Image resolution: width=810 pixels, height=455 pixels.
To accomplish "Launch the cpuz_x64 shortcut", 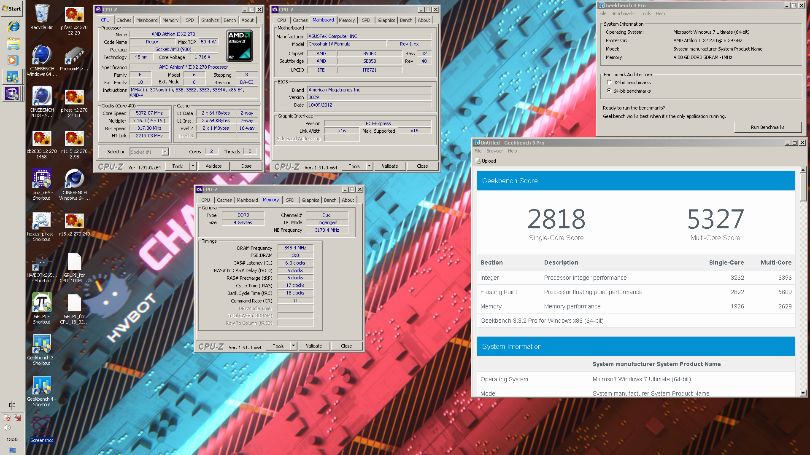I will click(42, 185).
